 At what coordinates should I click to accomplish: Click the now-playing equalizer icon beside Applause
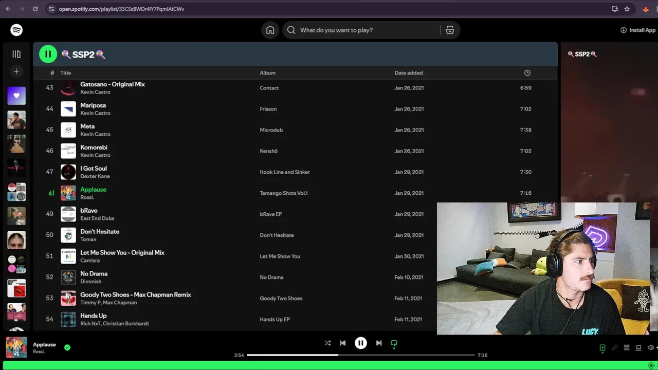pos(51,193)
